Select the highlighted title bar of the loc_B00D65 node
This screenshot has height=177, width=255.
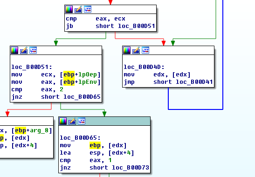click(x=104, y=121)
